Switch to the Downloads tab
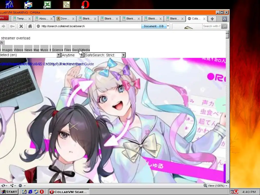This screenshot has width=260, height=195. coord(65,19)
